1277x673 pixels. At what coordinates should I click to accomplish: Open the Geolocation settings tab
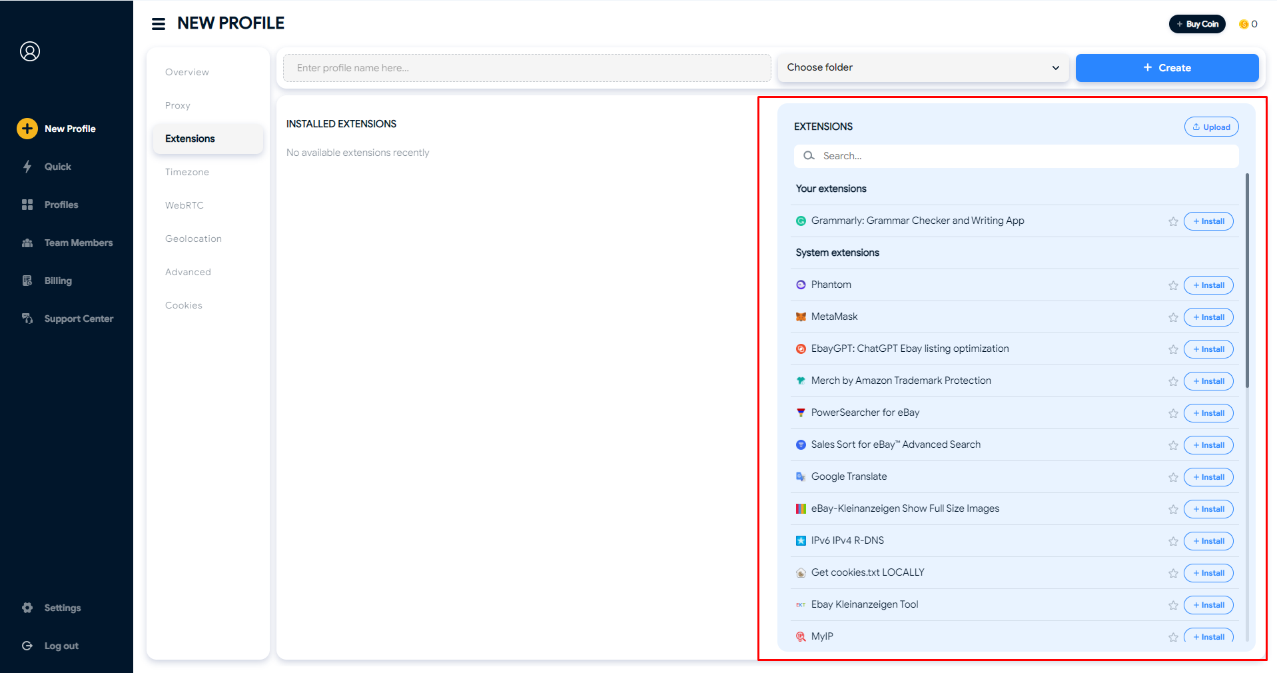click(x=193, y=239)
